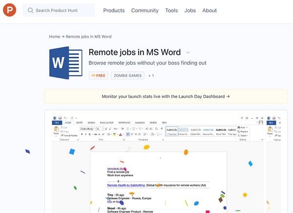
Task: Open the Select dropdown in Editing group
Action: 243,136
